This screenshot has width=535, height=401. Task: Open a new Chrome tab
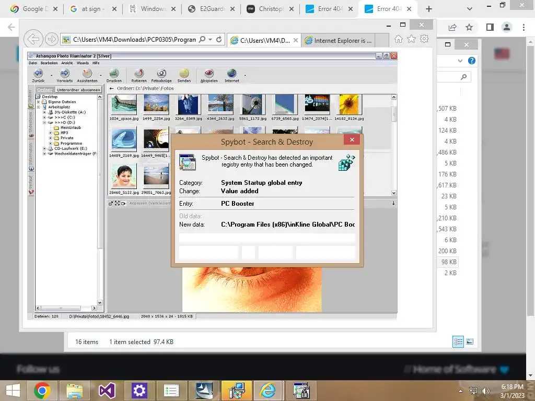(429, 9)
